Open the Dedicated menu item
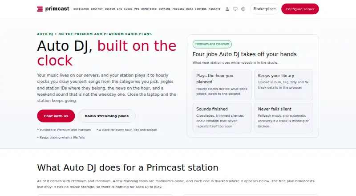The width and height of the screenshot is (356, 196). (x=81, y=9)
